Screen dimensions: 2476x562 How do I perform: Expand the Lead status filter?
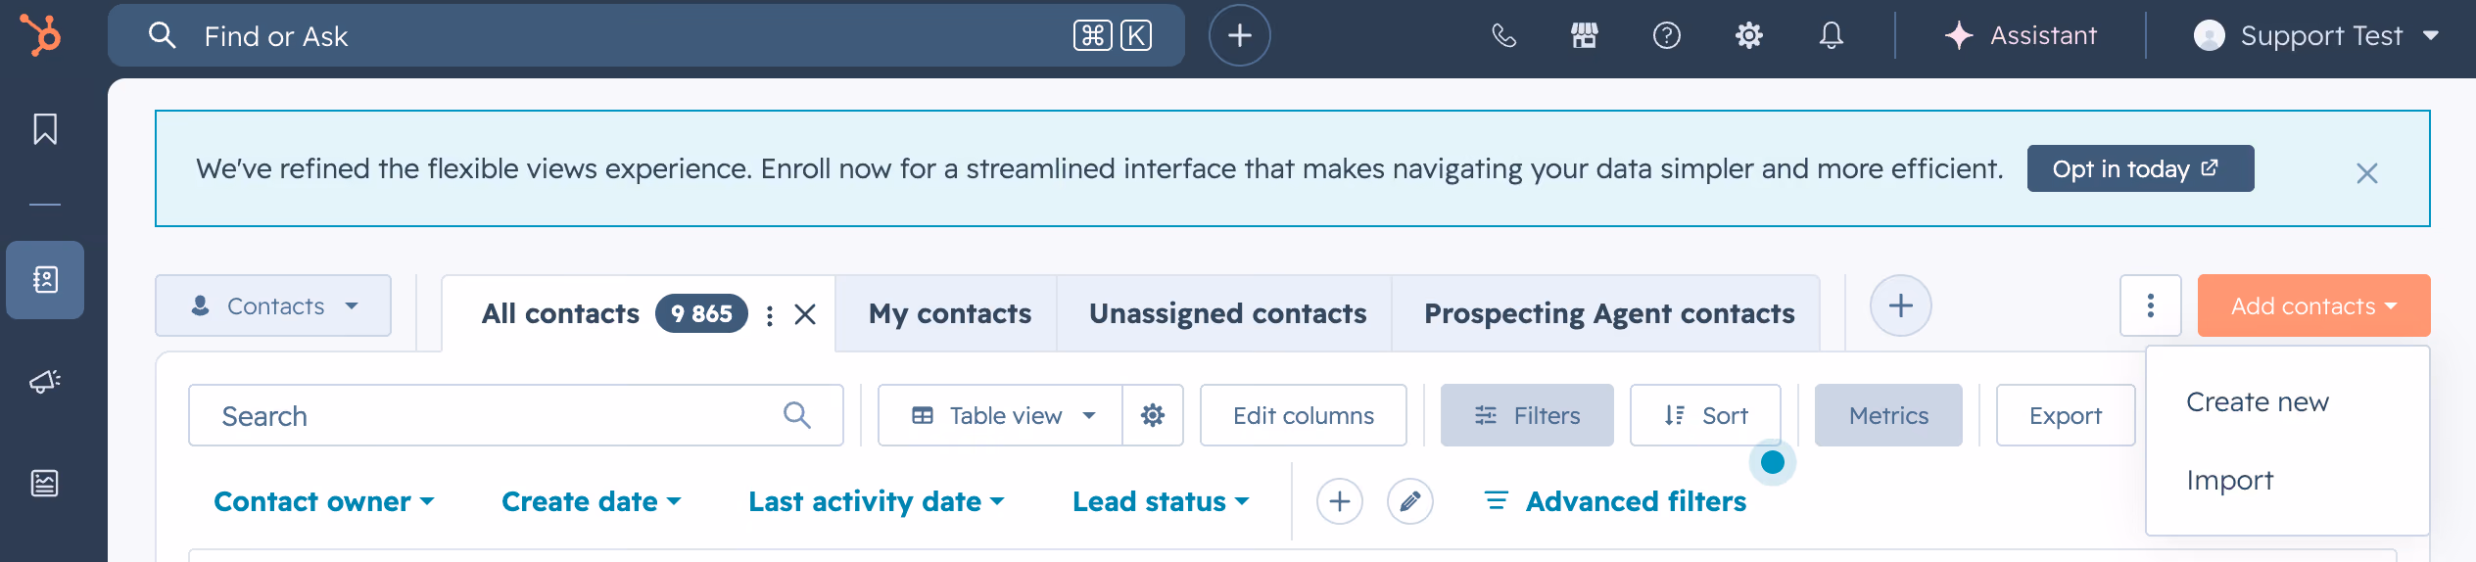[1161, 501]
